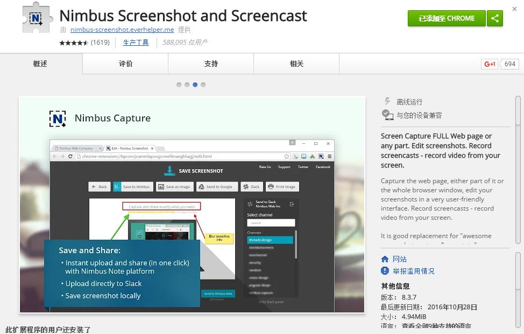This screenshot has height=334, width=524.
Task: Click the device compatibility check icon
Action: tap(387, 115)
